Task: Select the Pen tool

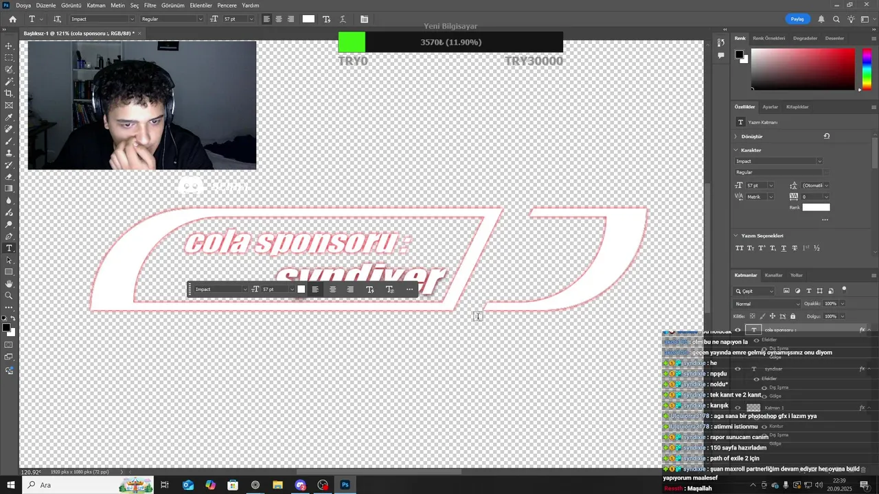Action: 9,236
